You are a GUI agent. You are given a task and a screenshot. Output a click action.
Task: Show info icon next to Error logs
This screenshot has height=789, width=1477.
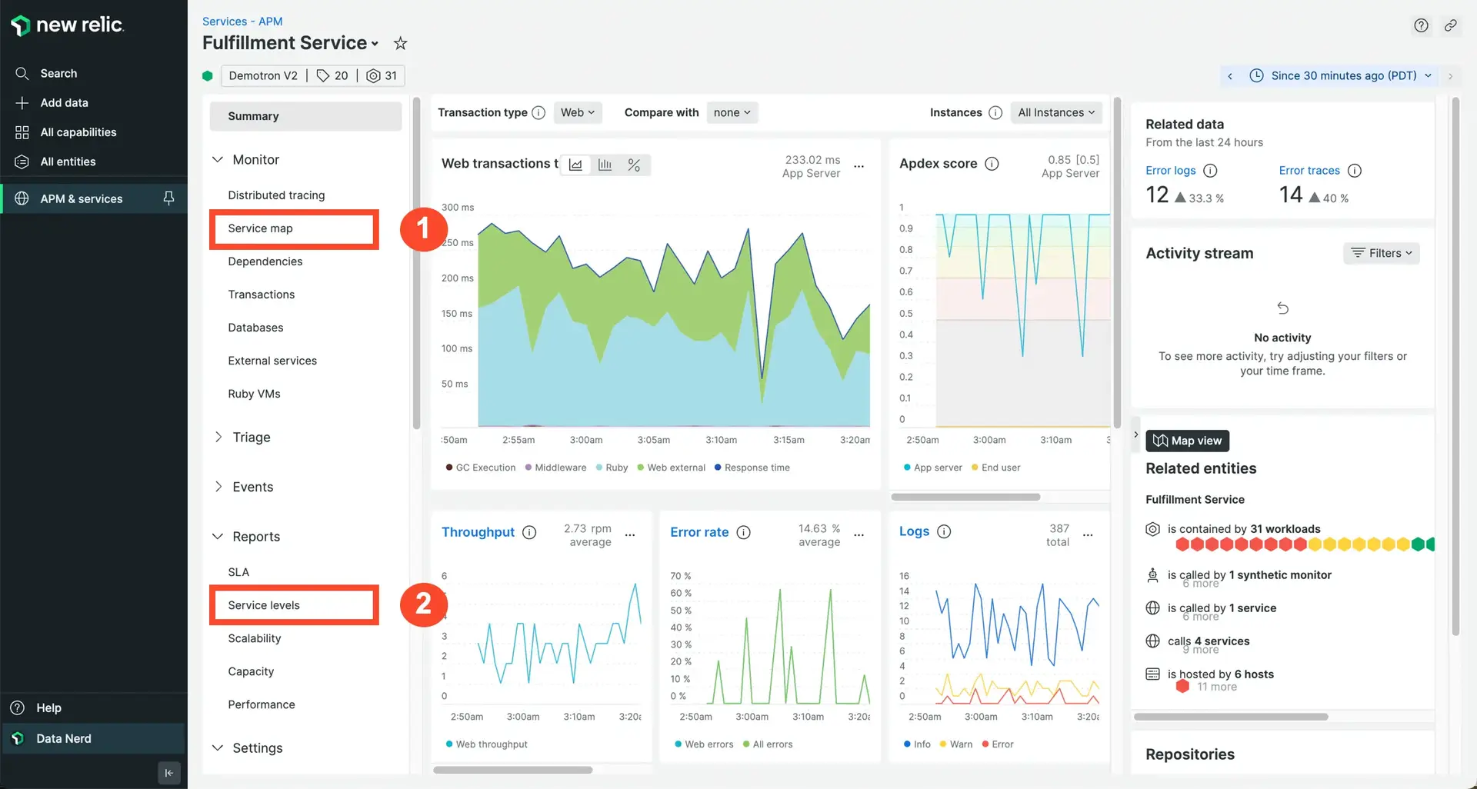tap(1210, 171)
